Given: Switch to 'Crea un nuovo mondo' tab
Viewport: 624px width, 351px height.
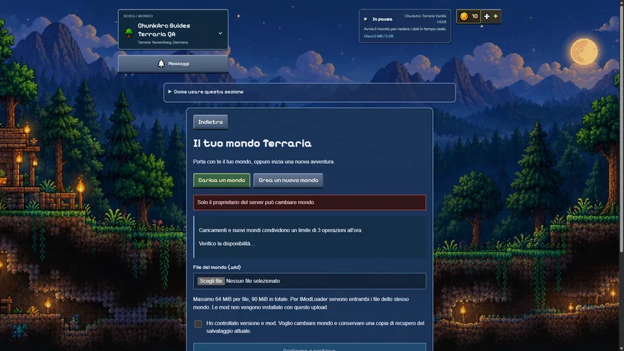Looking at the screenshot, I should coord(288,180).
